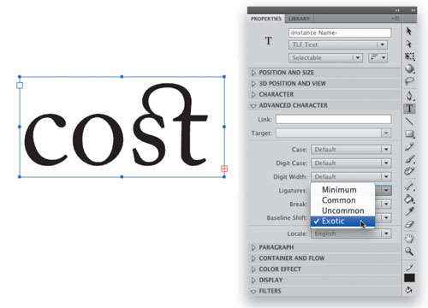Choose Exotic ligatures option
This screenshot has height=308, width=428.
tap(342, 221)
